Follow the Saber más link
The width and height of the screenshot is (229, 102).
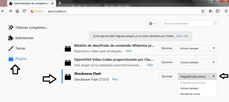coord(182,36)
